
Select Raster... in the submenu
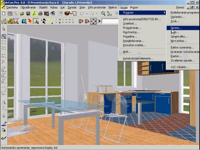click(x=176, y=56)
